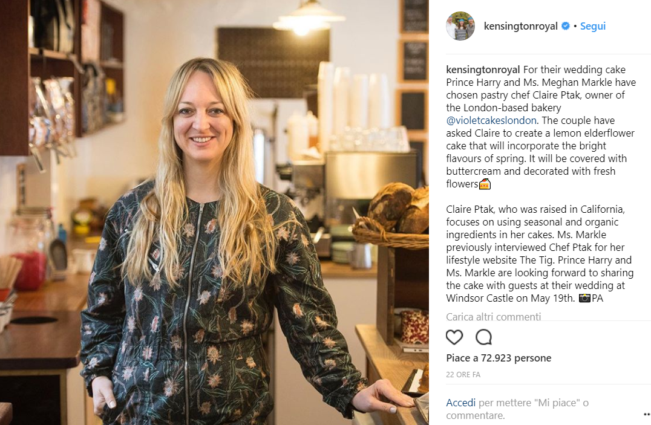Click the camera emoji before PA credit
This screenshot has height=425, width=651.
click(x=584, y=298)
